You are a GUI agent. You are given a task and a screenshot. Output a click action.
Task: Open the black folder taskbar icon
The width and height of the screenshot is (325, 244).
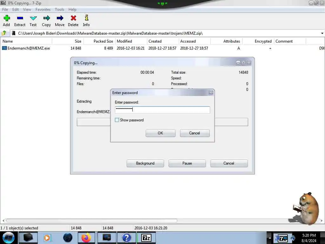28,238
